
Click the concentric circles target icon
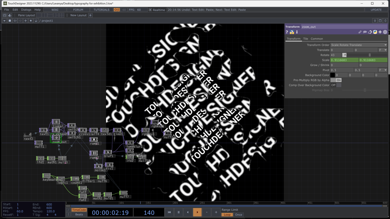point(385,32)
